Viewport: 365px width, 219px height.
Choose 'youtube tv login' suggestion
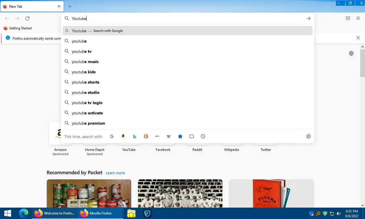coord(188,103)
